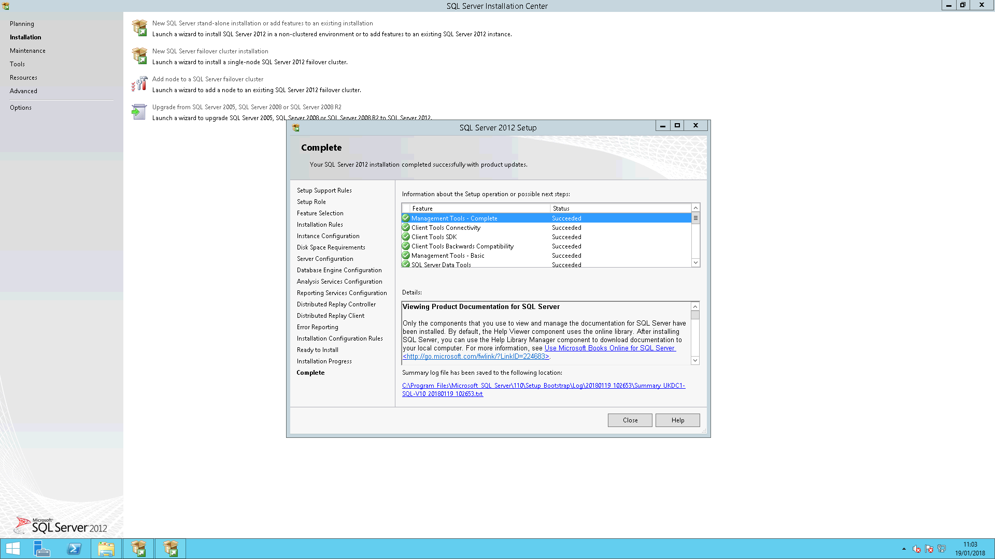Image resolution: width=995 pixels, height=559 pixels.
Task: Minimize the SQL Server 2012 Setup dialog
Action: [x=662, y=126]
